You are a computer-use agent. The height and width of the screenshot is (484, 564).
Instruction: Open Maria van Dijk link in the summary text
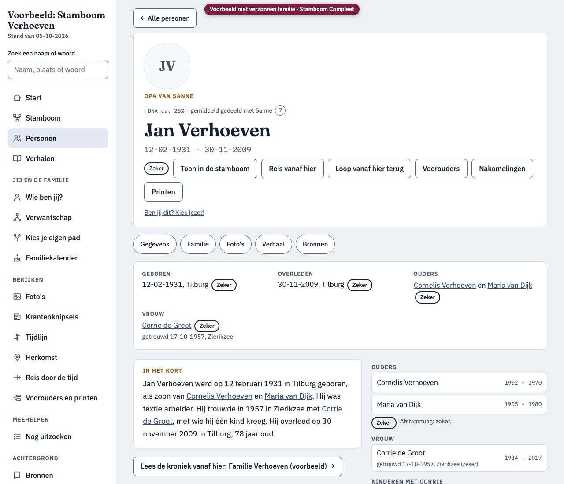click(x=288, y=396)
